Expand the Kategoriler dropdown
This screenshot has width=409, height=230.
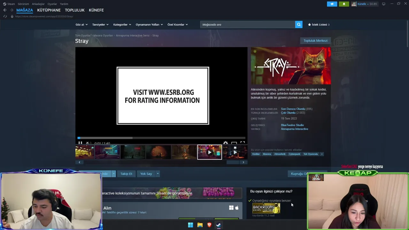(122, 25)
